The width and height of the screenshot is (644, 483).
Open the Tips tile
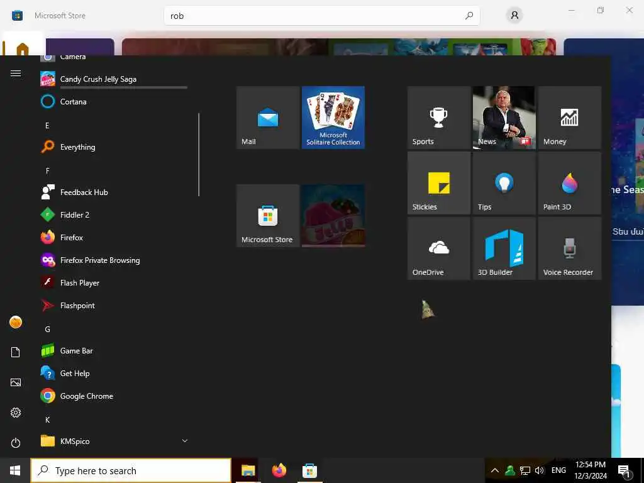pos(504,183)
